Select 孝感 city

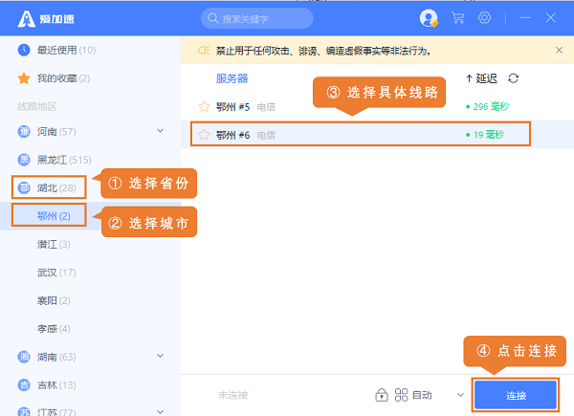pyautogui.click(x=54, y=329)
